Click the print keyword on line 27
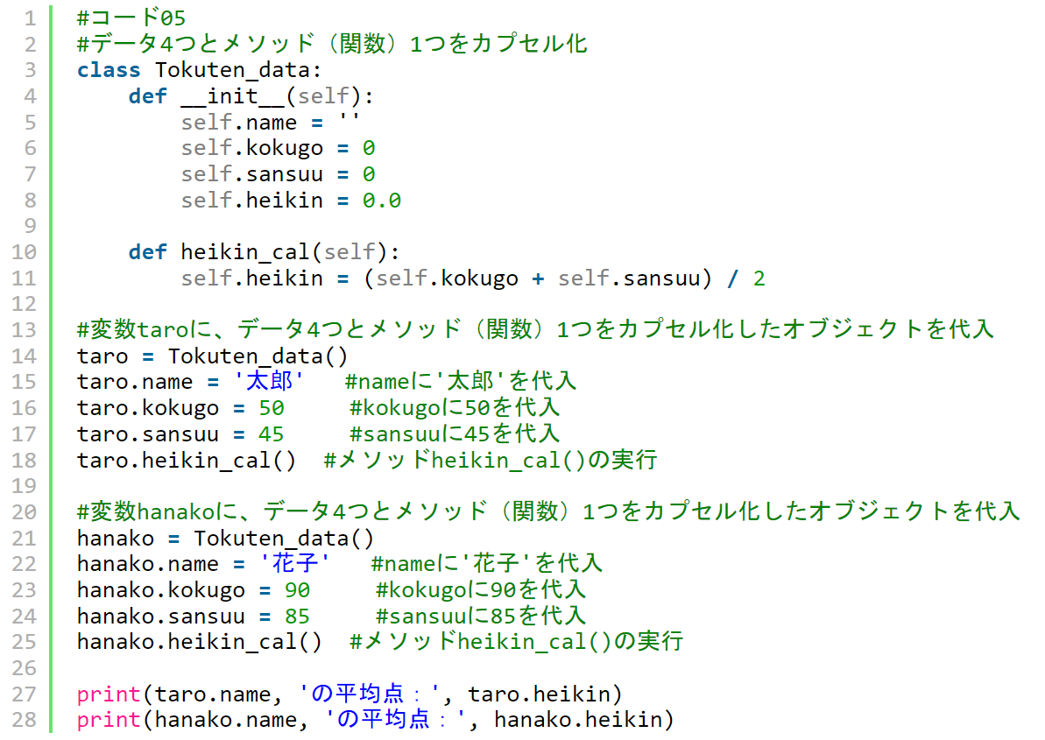The width and height of the screenshot is (1045, 740). click(109, 694)
